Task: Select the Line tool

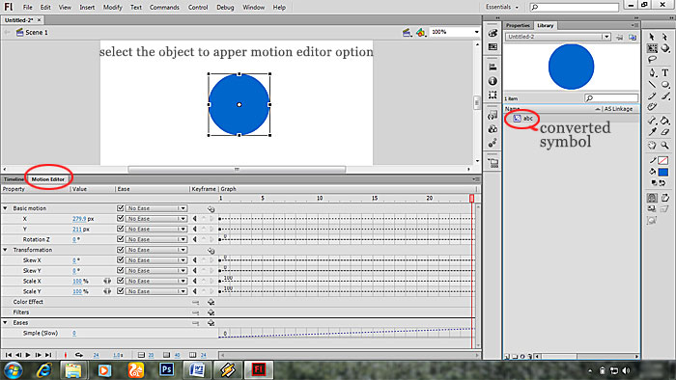Action: pyautogui.click(x=652, y=84)
